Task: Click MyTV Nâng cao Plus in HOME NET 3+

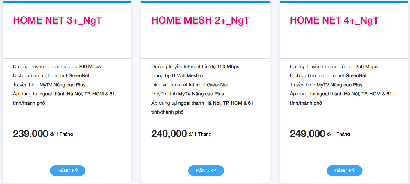Action: pos(49,85)
